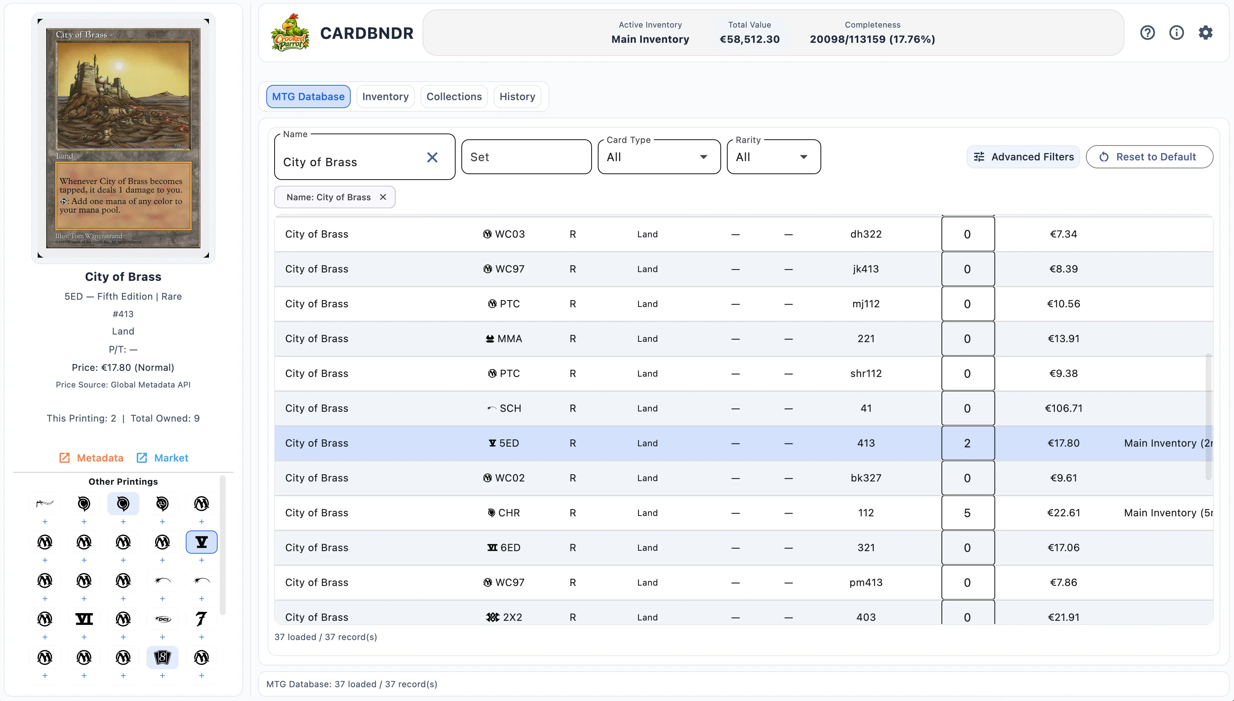
Task: Add a copy below the 'VI' icon
Action: 84,638
